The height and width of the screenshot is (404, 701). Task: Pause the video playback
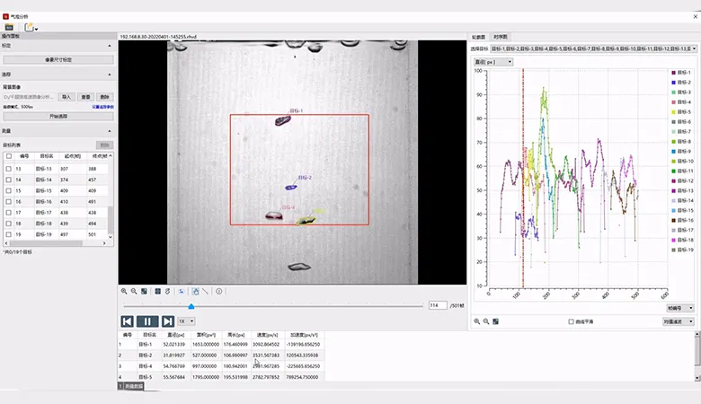tap(147, 321)
